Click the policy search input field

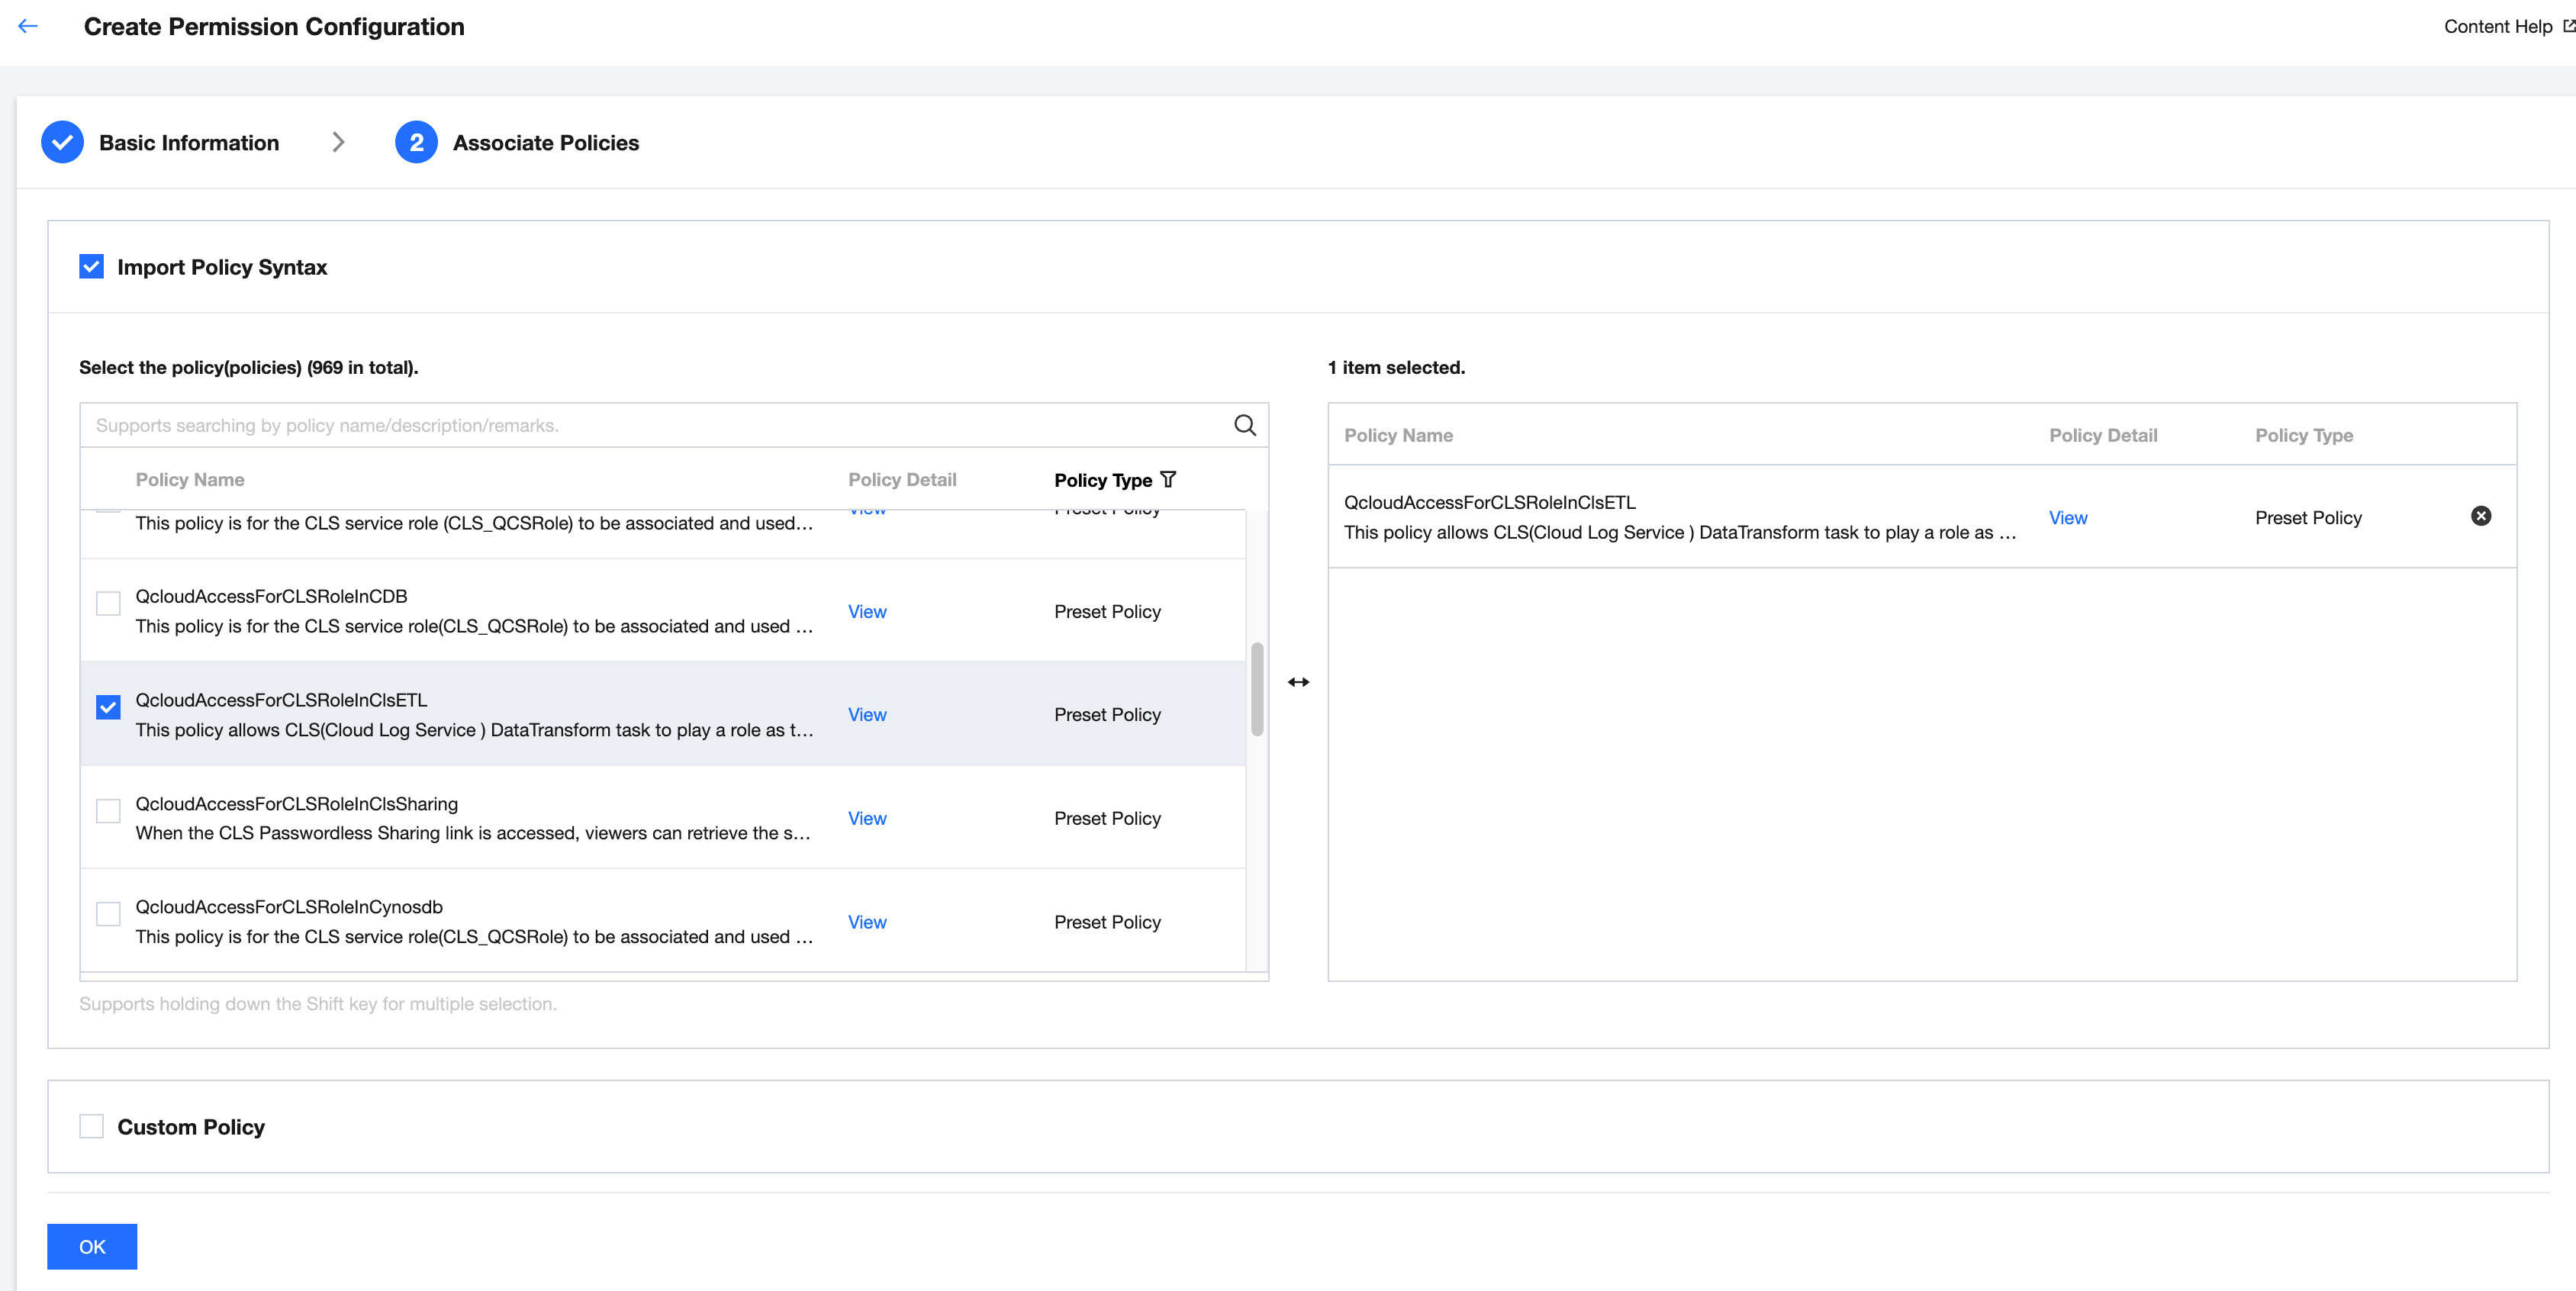pos(650,425)
